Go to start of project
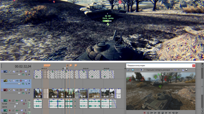The image size is (204, 114). [166, 113]
